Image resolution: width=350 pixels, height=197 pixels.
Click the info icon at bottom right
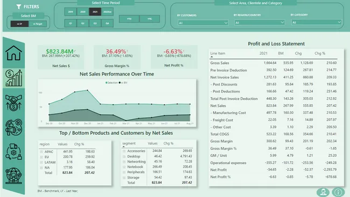coord(338,192)
